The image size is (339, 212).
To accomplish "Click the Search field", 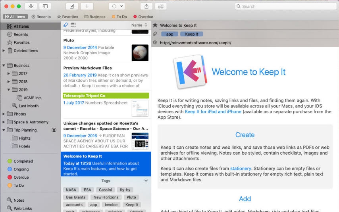I will [x=286, y=6].
